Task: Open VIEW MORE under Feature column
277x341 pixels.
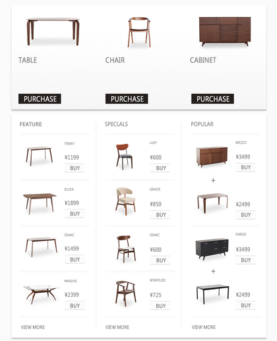Action: coord(33,327)
